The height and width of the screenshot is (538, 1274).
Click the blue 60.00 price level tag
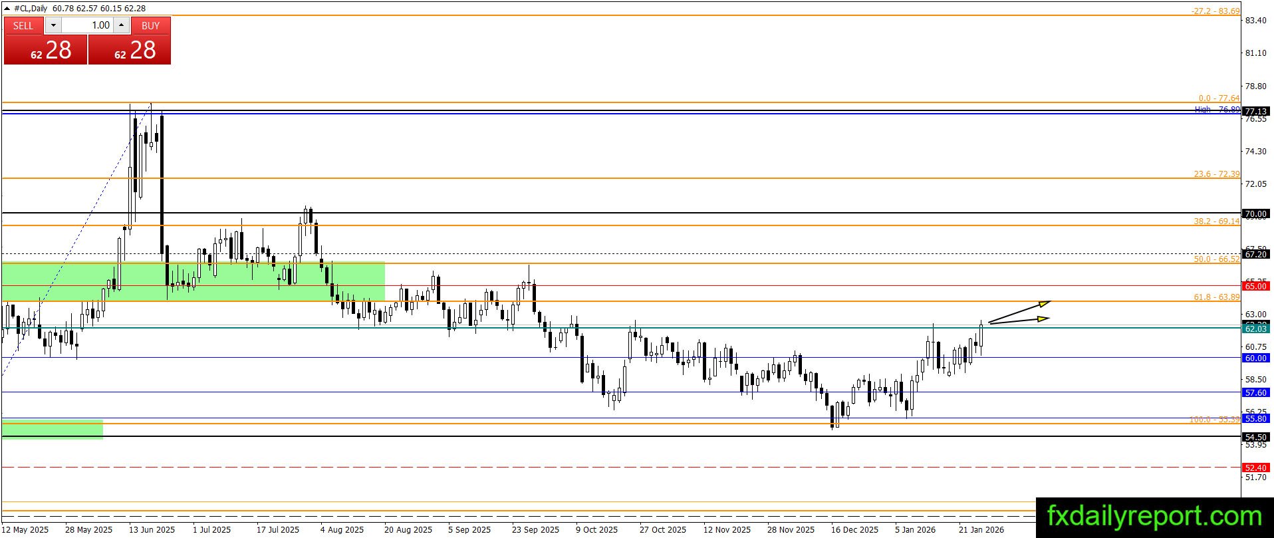click(1256, 358)
